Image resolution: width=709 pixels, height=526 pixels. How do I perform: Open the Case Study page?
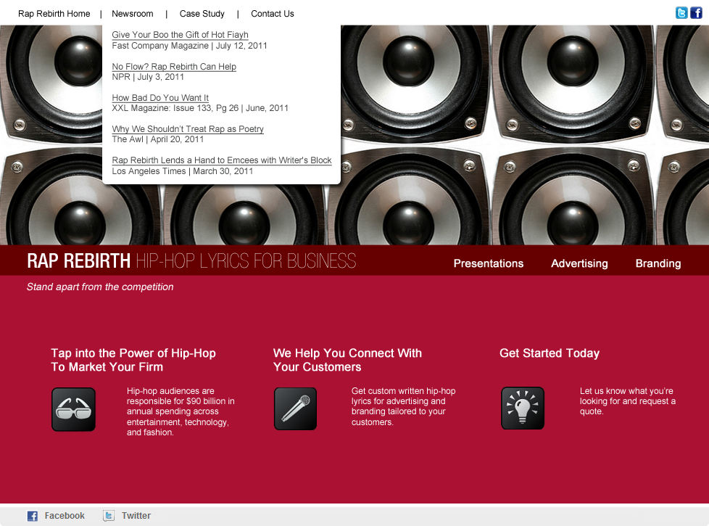click(x=202, y=14)
